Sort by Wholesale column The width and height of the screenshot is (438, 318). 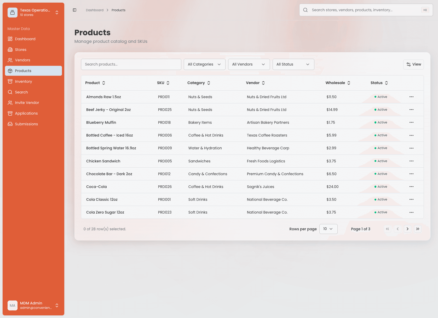pos(338,83)
